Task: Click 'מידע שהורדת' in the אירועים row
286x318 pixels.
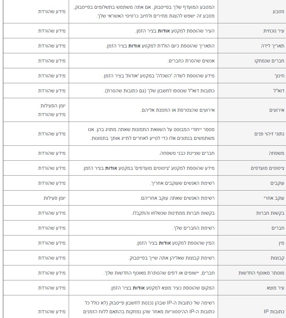Action: 52,114
